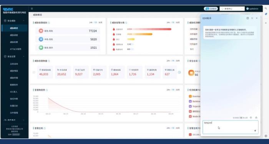Send the message in EDR assistant chat
This screenshot has height=144, width=269.
[x=255, y=131]
